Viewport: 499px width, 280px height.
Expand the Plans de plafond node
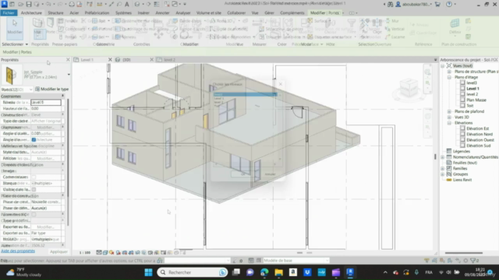449,111
